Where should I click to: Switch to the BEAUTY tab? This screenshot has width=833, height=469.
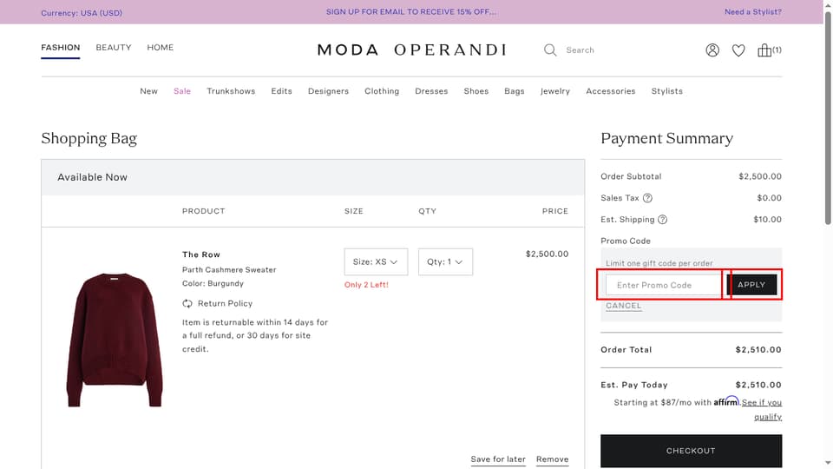(x=114, y=47)
